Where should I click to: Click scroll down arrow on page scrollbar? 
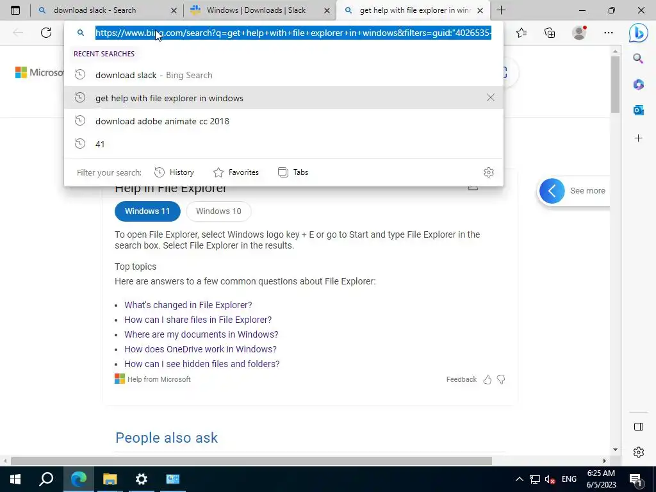point(615,450)
